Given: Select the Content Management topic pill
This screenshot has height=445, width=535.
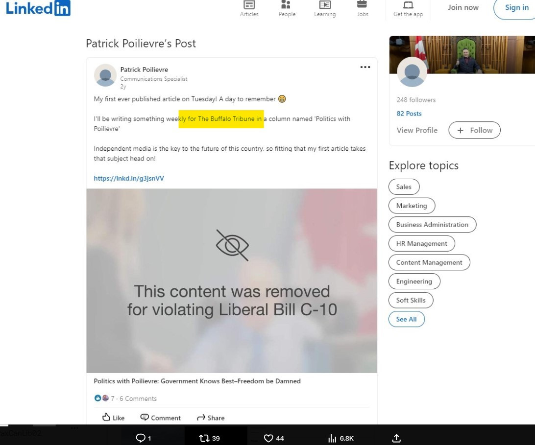Looking at the screenshot, I should (429, 262).
